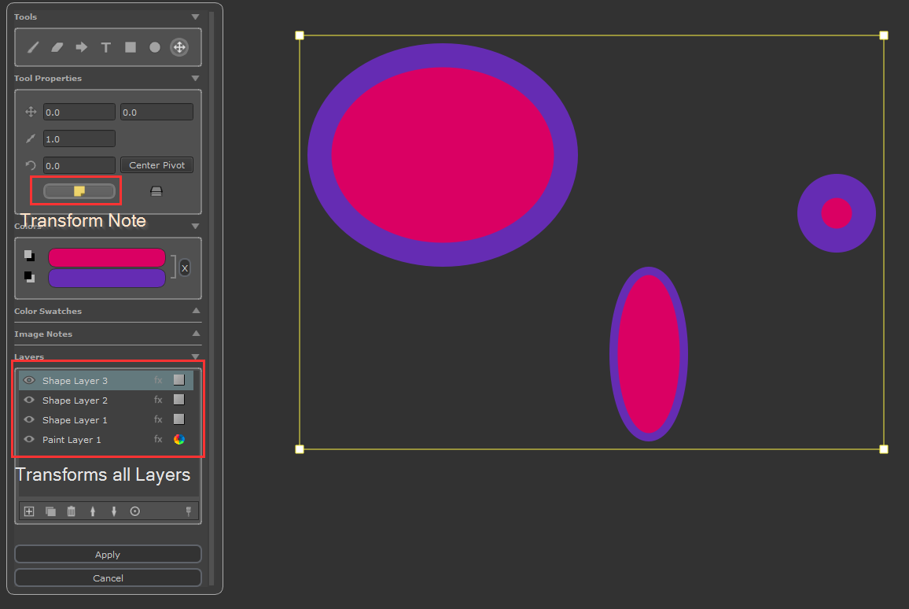
Task: Click the add new layer icon
Action: (29, 511)
